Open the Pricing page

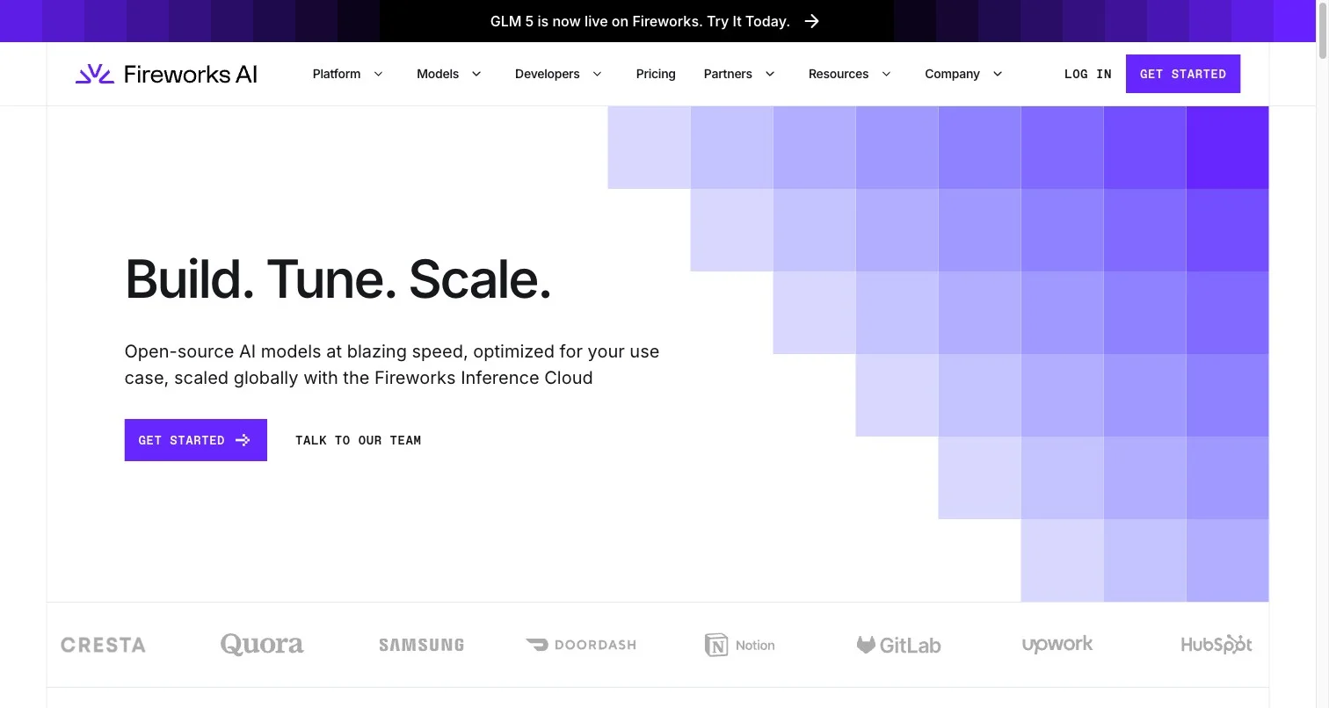tap(656, 74)
